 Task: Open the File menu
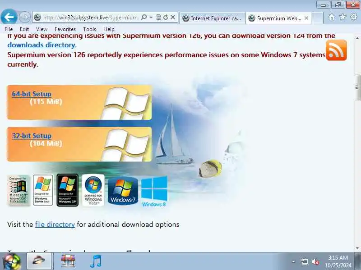point(9,29)
